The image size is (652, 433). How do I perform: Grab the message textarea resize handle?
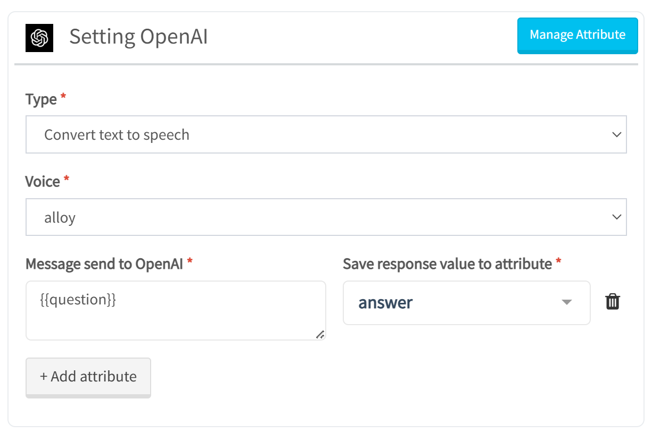[x=320, y=334]
